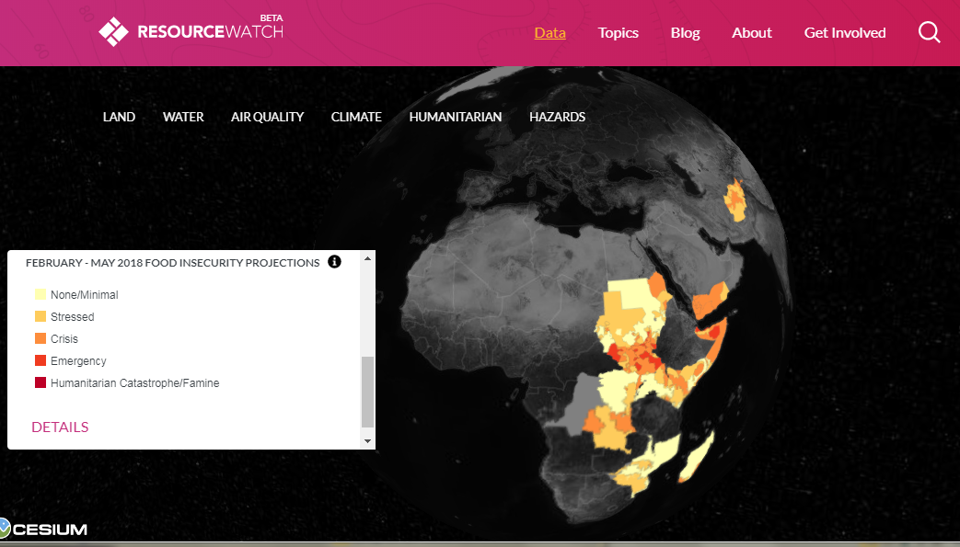Viewport: 960px width, 547px height.
Task: Click the Humanitarian Catastrophe/Famine color swatch
Action: (40, 383)
